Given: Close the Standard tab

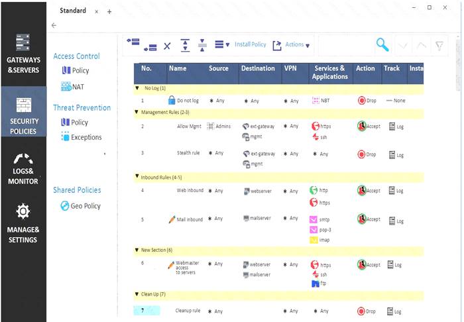Looking at the screenshot, I should coord(97,12).
